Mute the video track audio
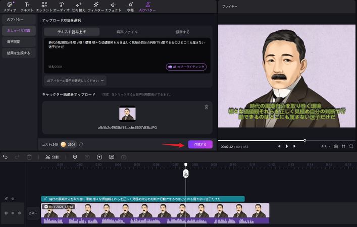The height and width of the screenshot is (227, 357). click(x=20, y=213)
